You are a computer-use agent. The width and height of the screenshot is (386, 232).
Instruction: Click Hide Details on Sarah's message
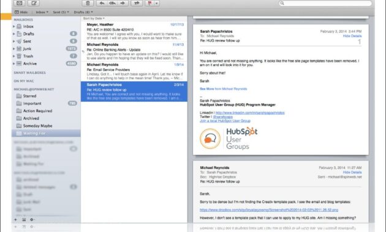(352, 36)
